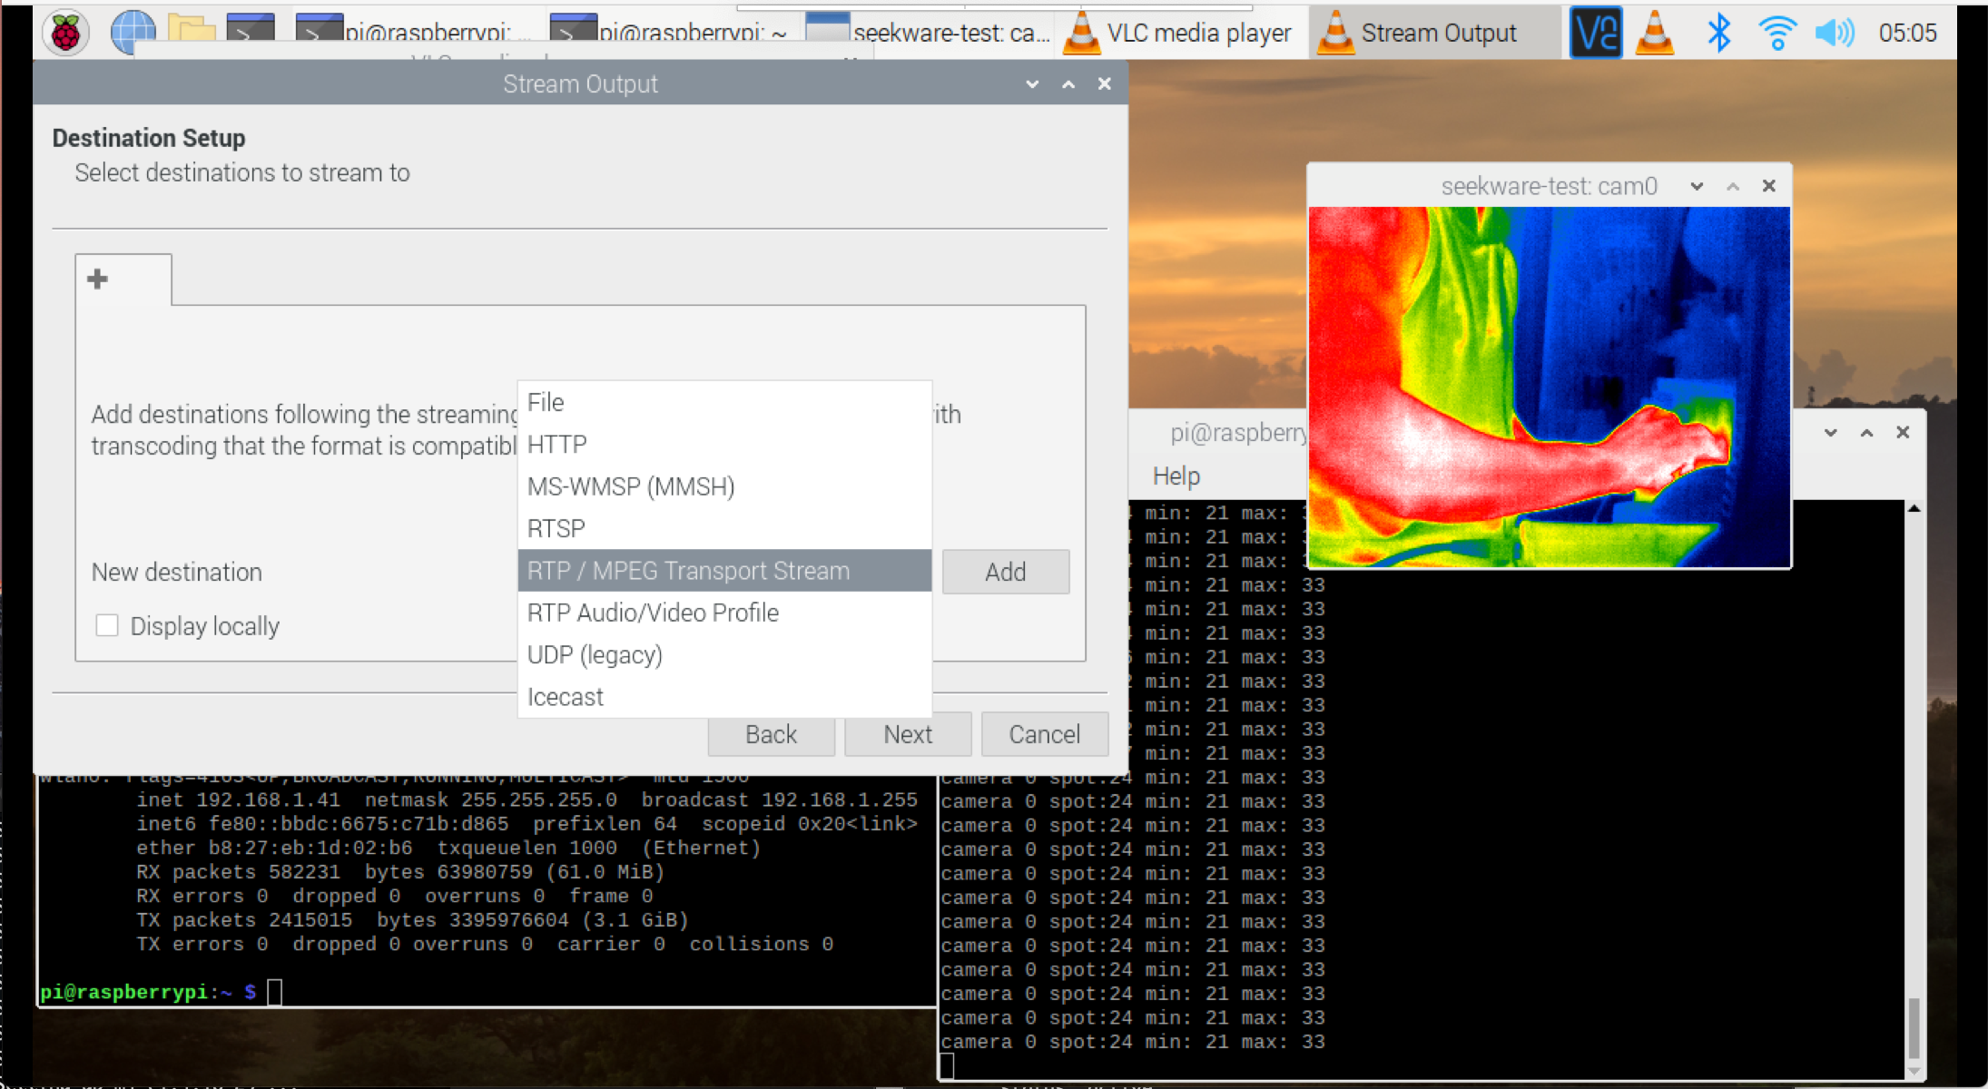Maximize the Stream Output window

tap(1068, 83)
